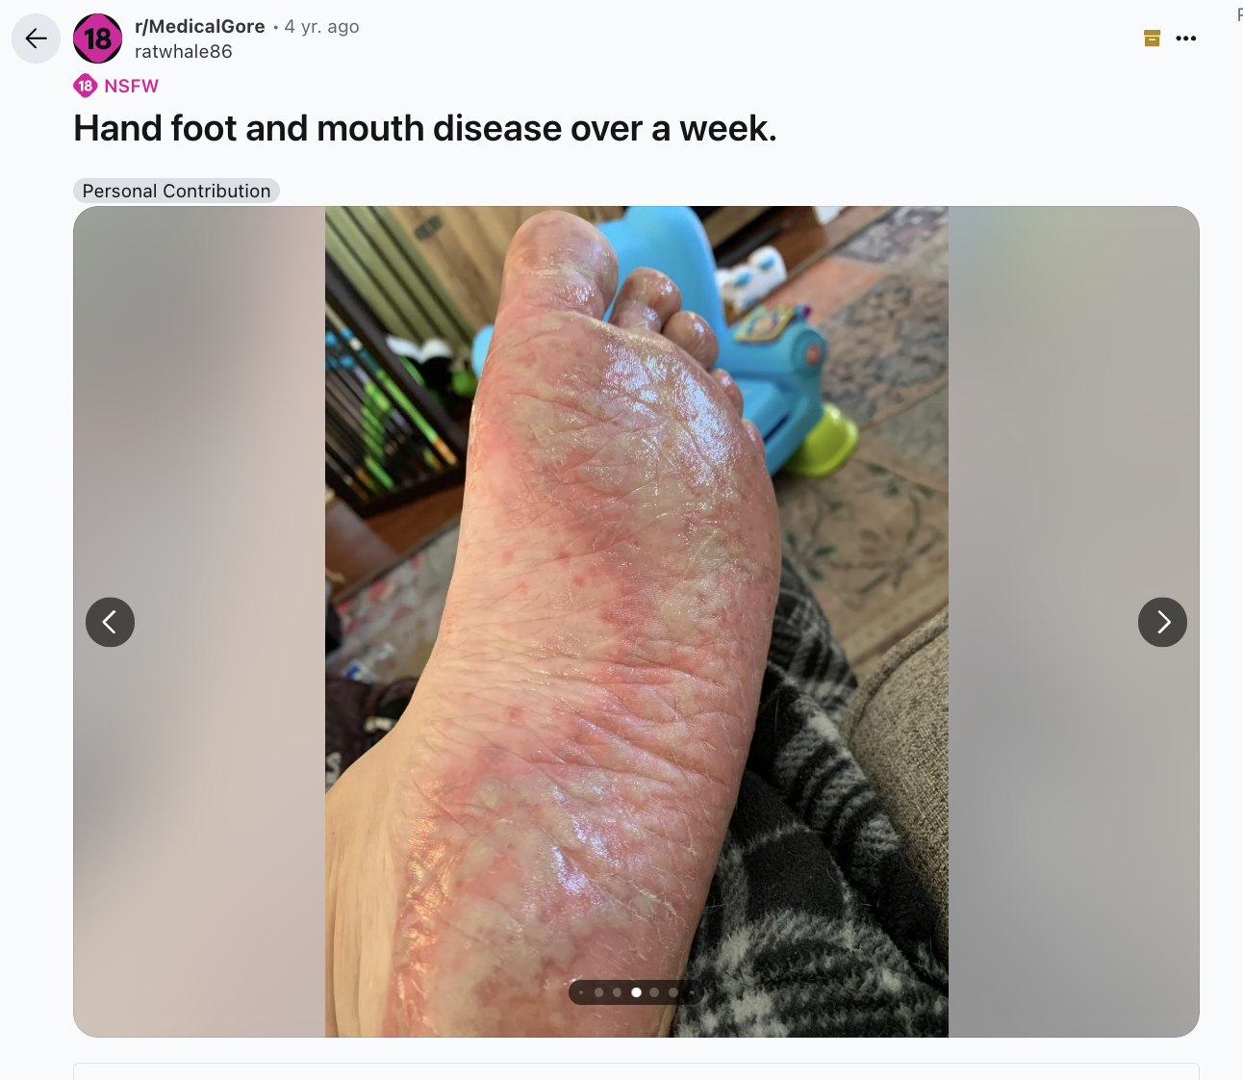Select the tiny rightmost carousel indicator dot

(x=691, y=992)
